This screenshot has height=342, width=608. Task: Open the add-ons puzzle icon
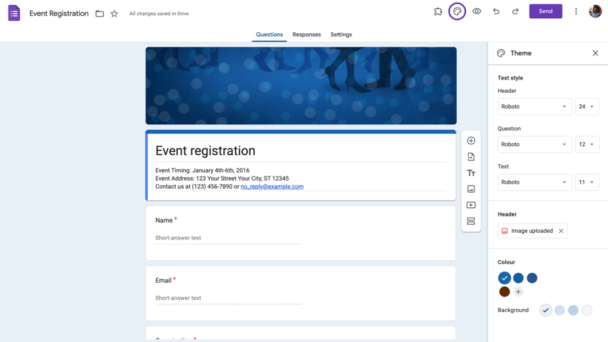(438, 12)
